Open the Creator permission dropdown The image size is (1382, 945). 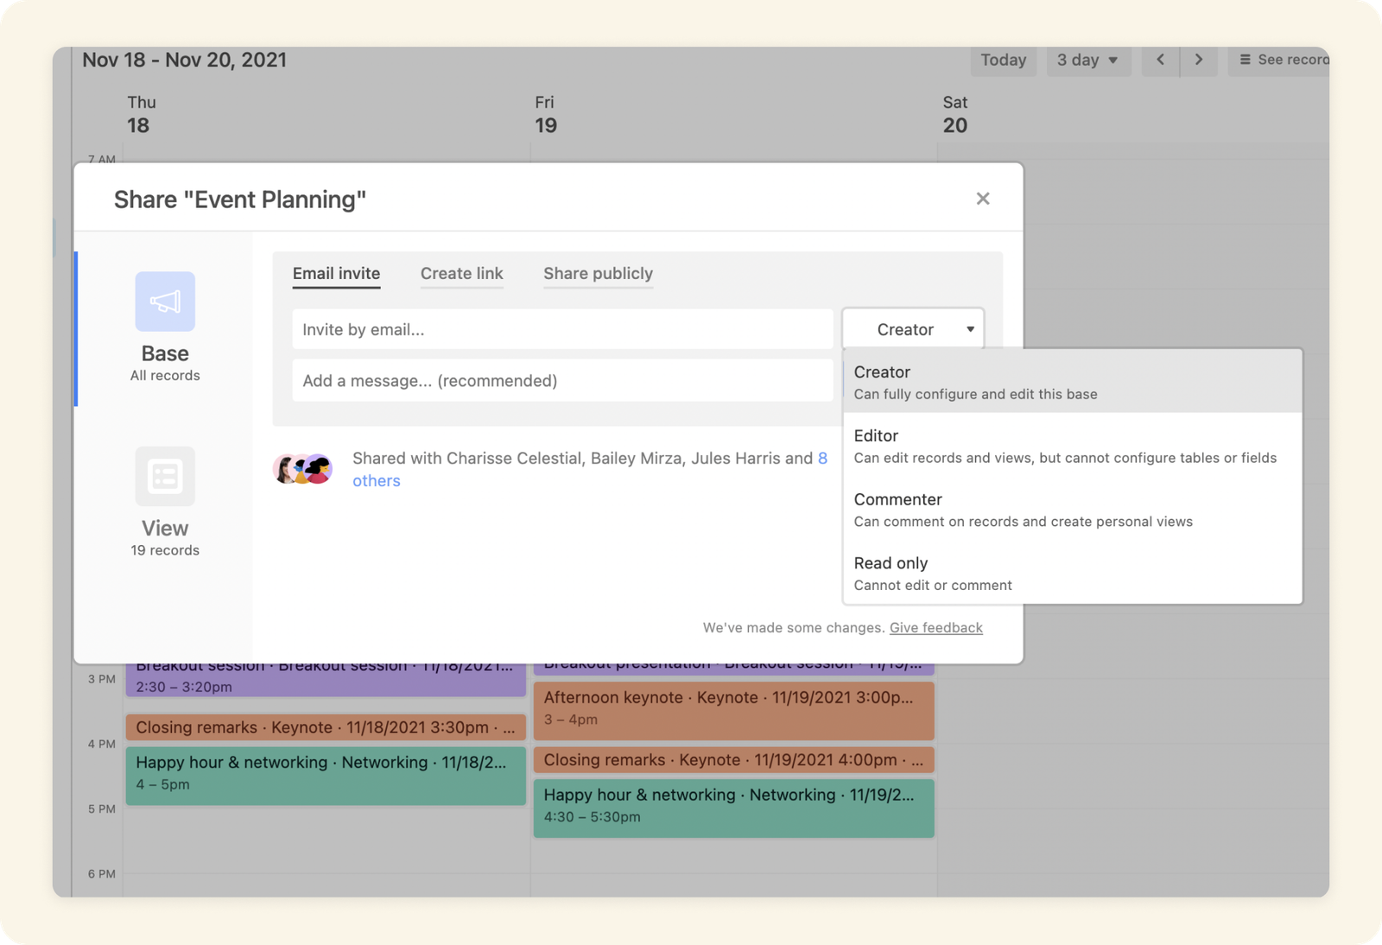(913, 329)
